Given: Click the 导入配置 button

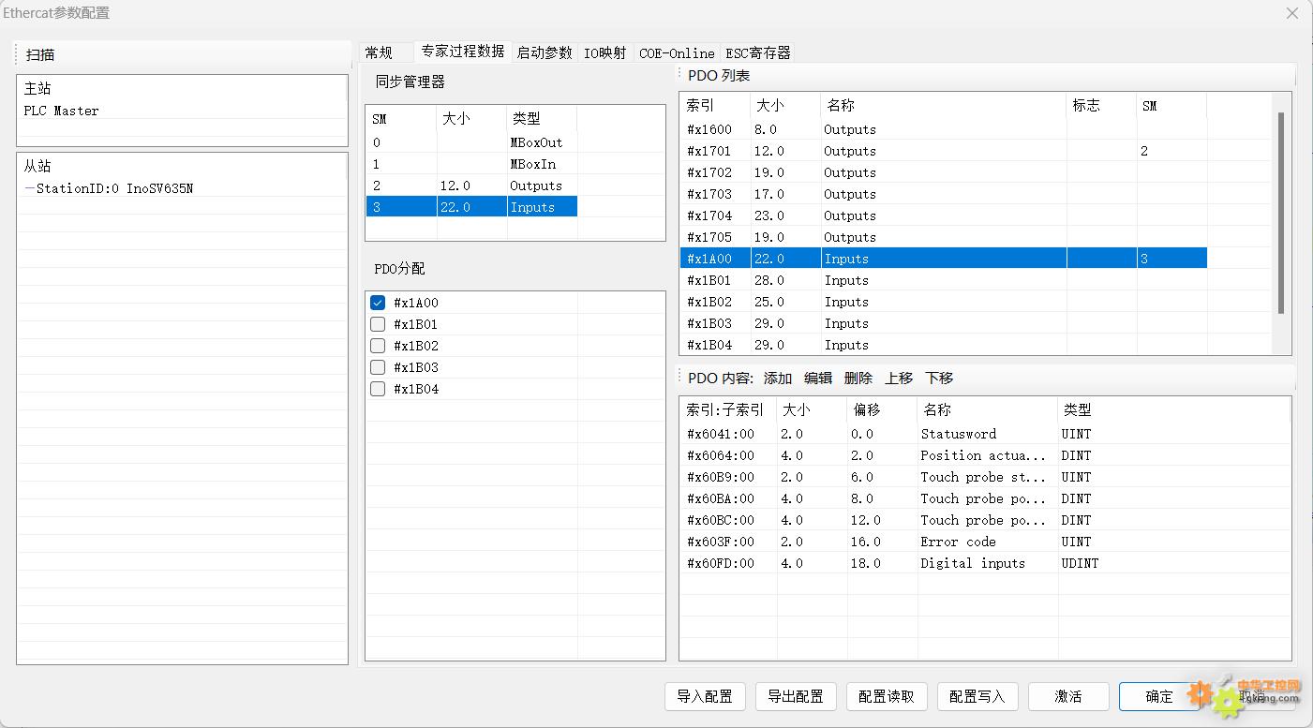Looking at the screenshot, I should pyautogui.click(x=705, y=696).
